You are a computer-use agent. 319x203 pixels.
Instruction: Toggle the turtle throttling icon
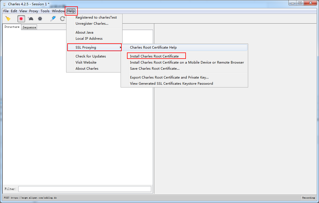(x=31, y=19)
